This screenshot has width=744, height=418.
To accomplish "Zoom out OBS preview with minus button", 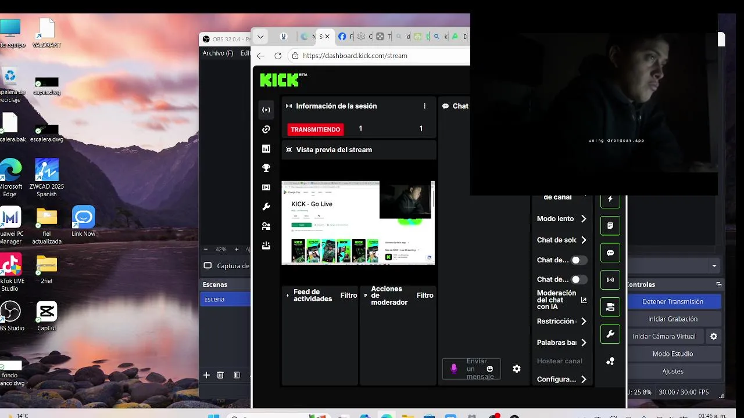I will click(206, 249).
